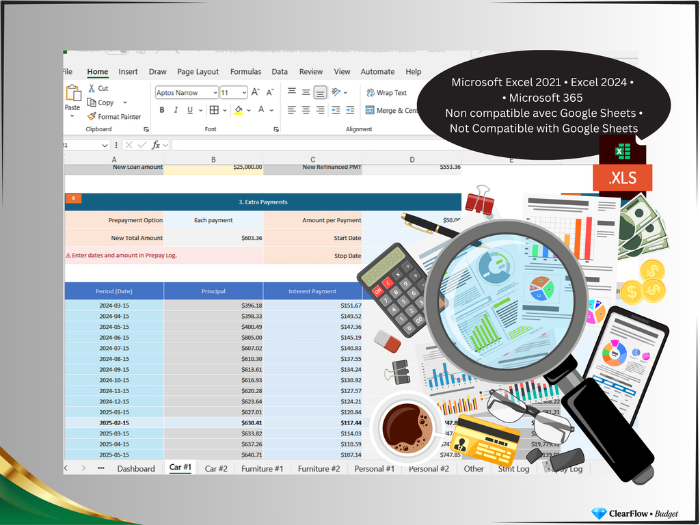Select column B header

213,159
